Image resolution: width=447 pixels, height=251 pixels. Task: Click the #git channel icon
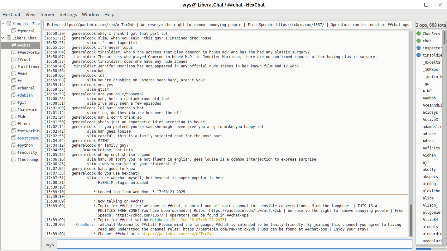pyautogui.click(x=14, y=102)
